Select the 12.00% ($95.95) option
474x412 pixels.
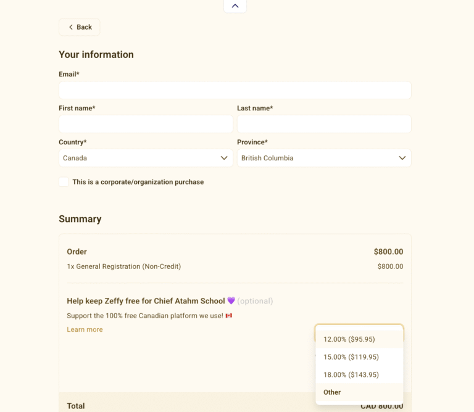[349, 339]
